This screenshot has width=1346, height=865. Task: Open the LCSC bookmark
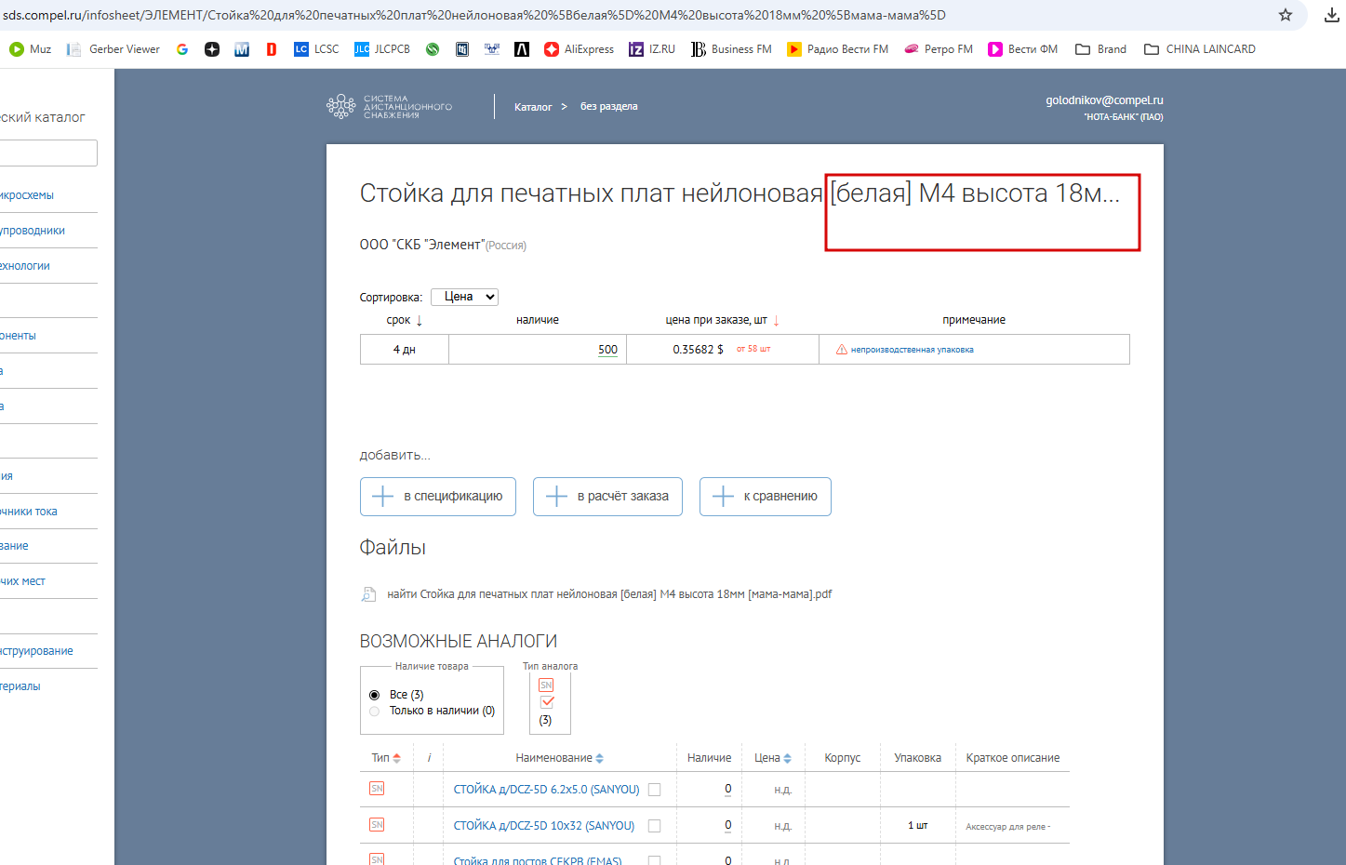(x=316, y=49)
